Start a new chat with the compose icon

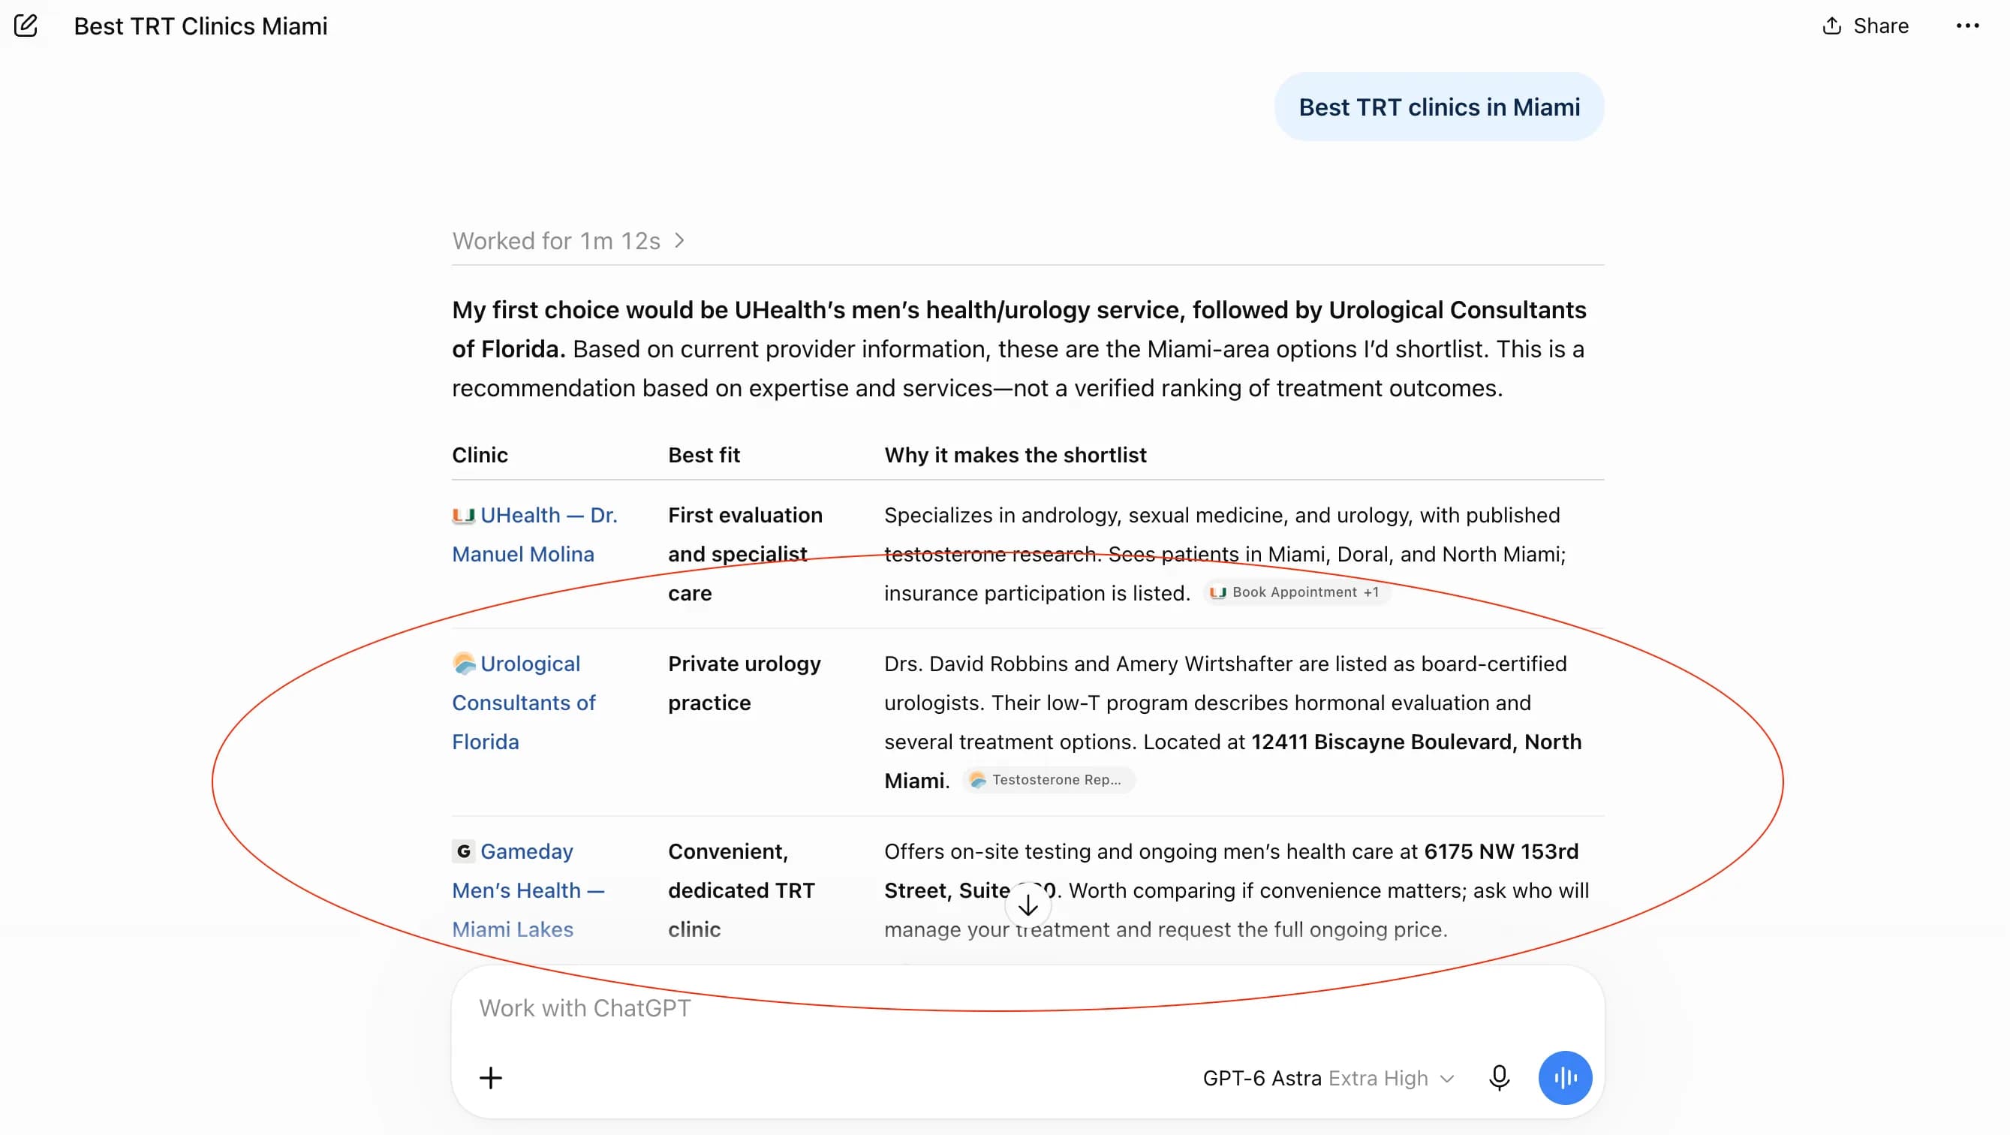25,26
